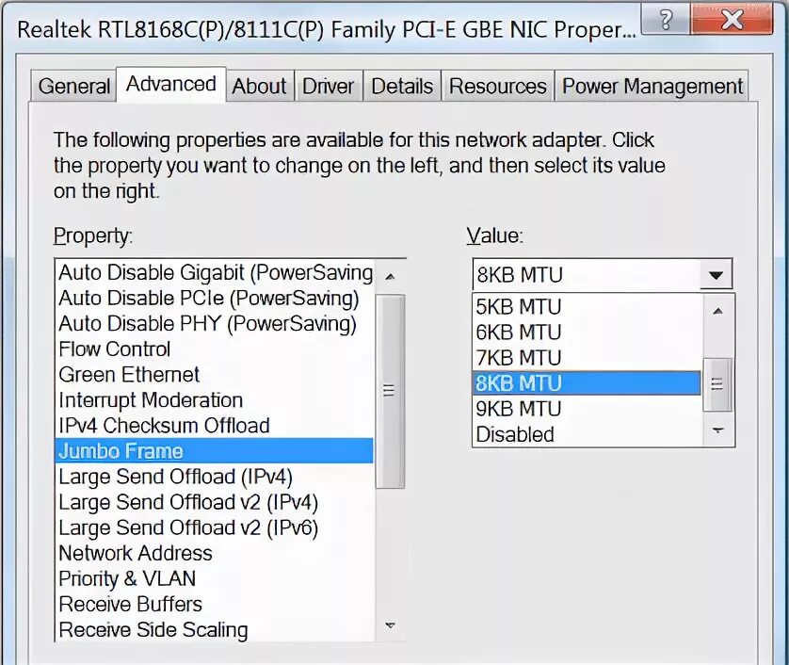Select the Interrupt Moderation property
Viewport: 789px width, 665px height.
pyautogui.click(x=215, y=400)
